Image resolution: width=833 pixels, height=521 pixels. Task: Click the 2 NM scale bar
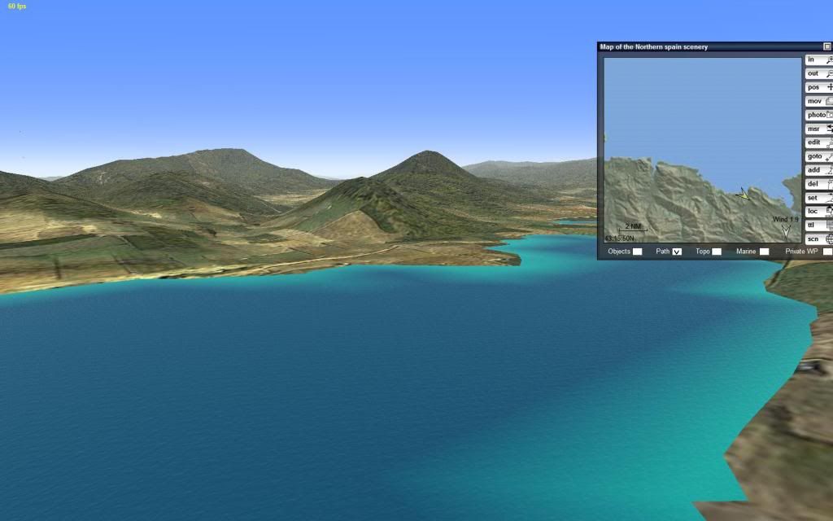[633, 228]
